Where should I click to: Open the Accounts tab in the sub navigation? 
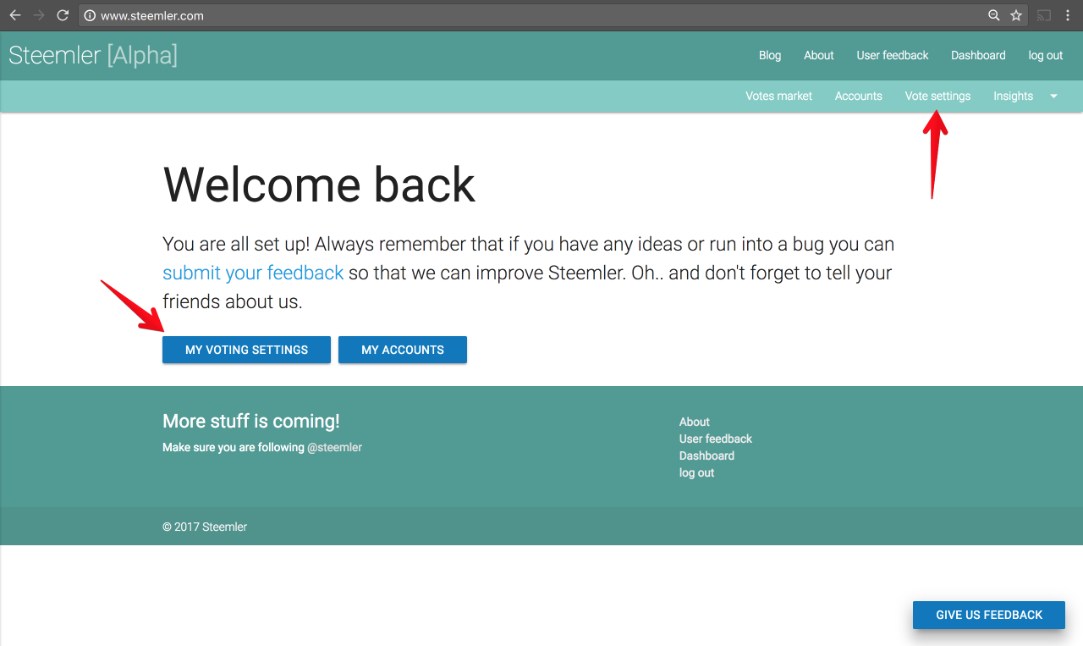[x=859, y=96]
